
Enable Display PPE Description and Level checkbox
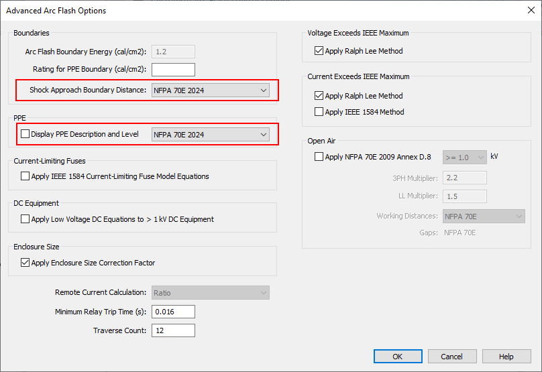[x=25, y=134]
